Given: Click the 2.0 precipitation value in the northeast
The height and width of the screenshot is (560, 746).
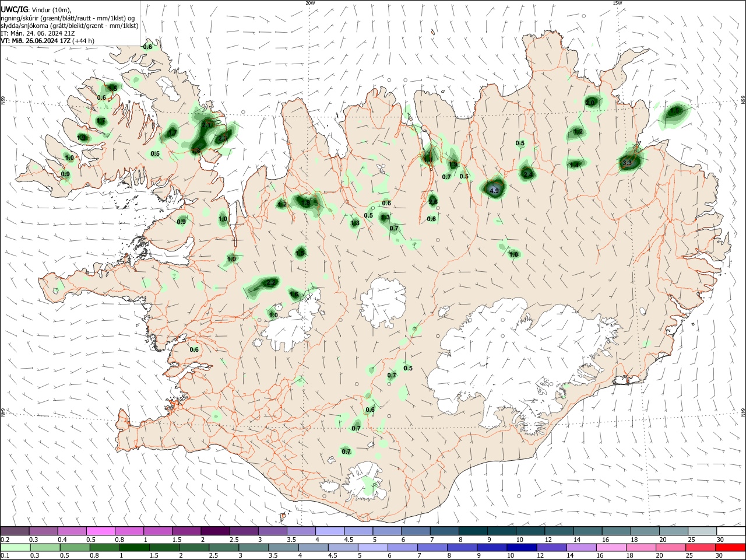Looking at the screenshot, I should click(x=590, y=103).
